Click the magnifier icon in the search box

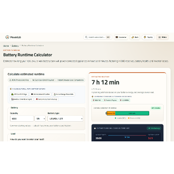(86, 37)
